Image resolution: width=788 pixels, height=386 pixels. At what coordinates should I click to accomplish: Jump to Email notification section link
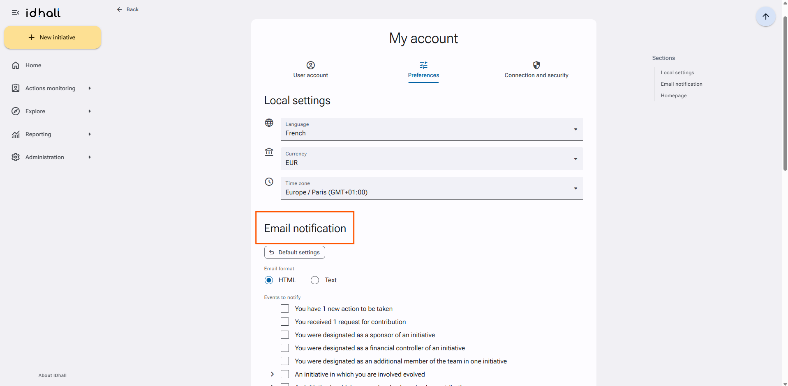[x=682, y=84]
